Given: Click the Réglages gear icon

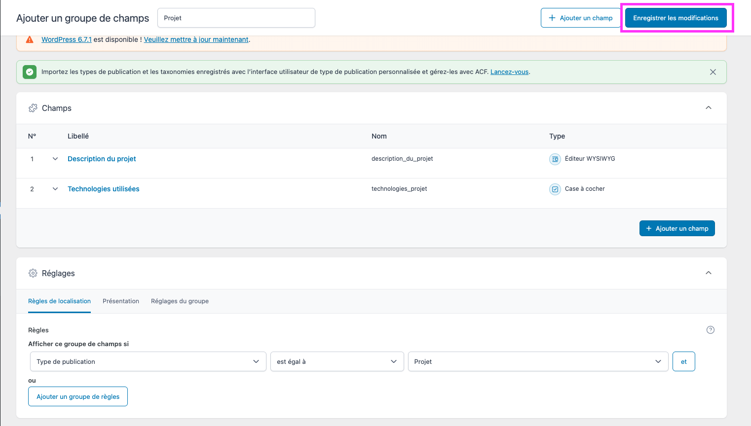Looking at the screenshot, I should coord(33,273).
